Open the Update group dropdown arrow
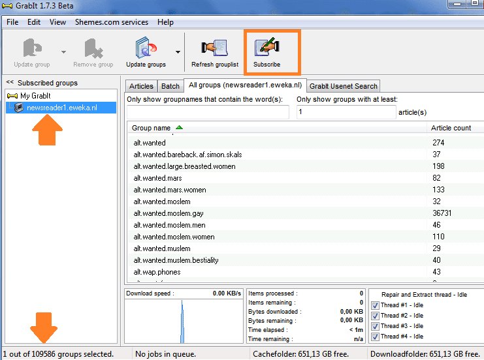Image resolution: width=484 pixels, height=360 pixels. point(63,52)
